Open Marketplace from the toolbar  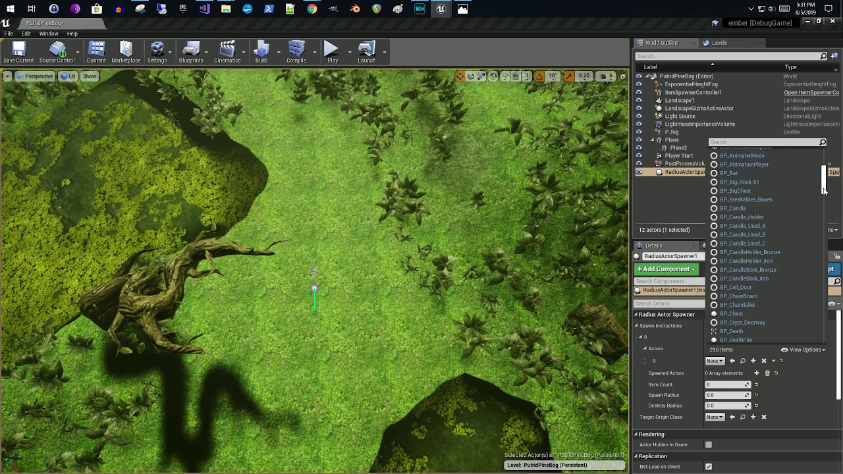126,53
